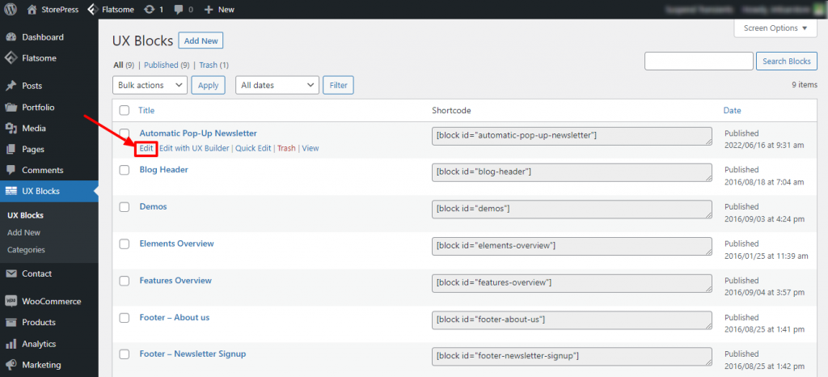Open the Bulk actions dropdown
The width and height of the screenshot is (828, 377).
click(150, 85)
